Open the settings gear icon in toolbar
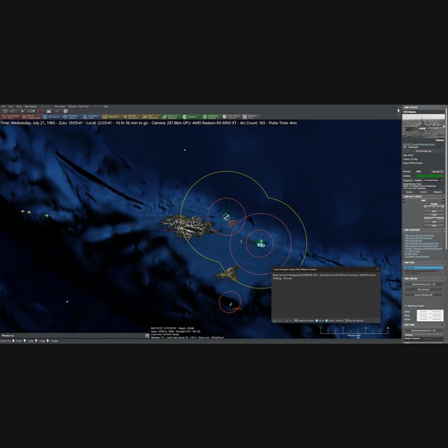Viewport: 448px width, 448px height. coord(66,111)
